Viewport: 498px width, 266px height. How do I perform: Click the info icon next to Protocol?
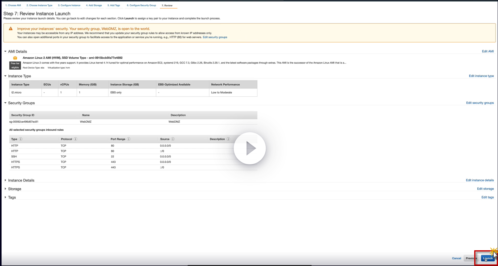(75, 139)
